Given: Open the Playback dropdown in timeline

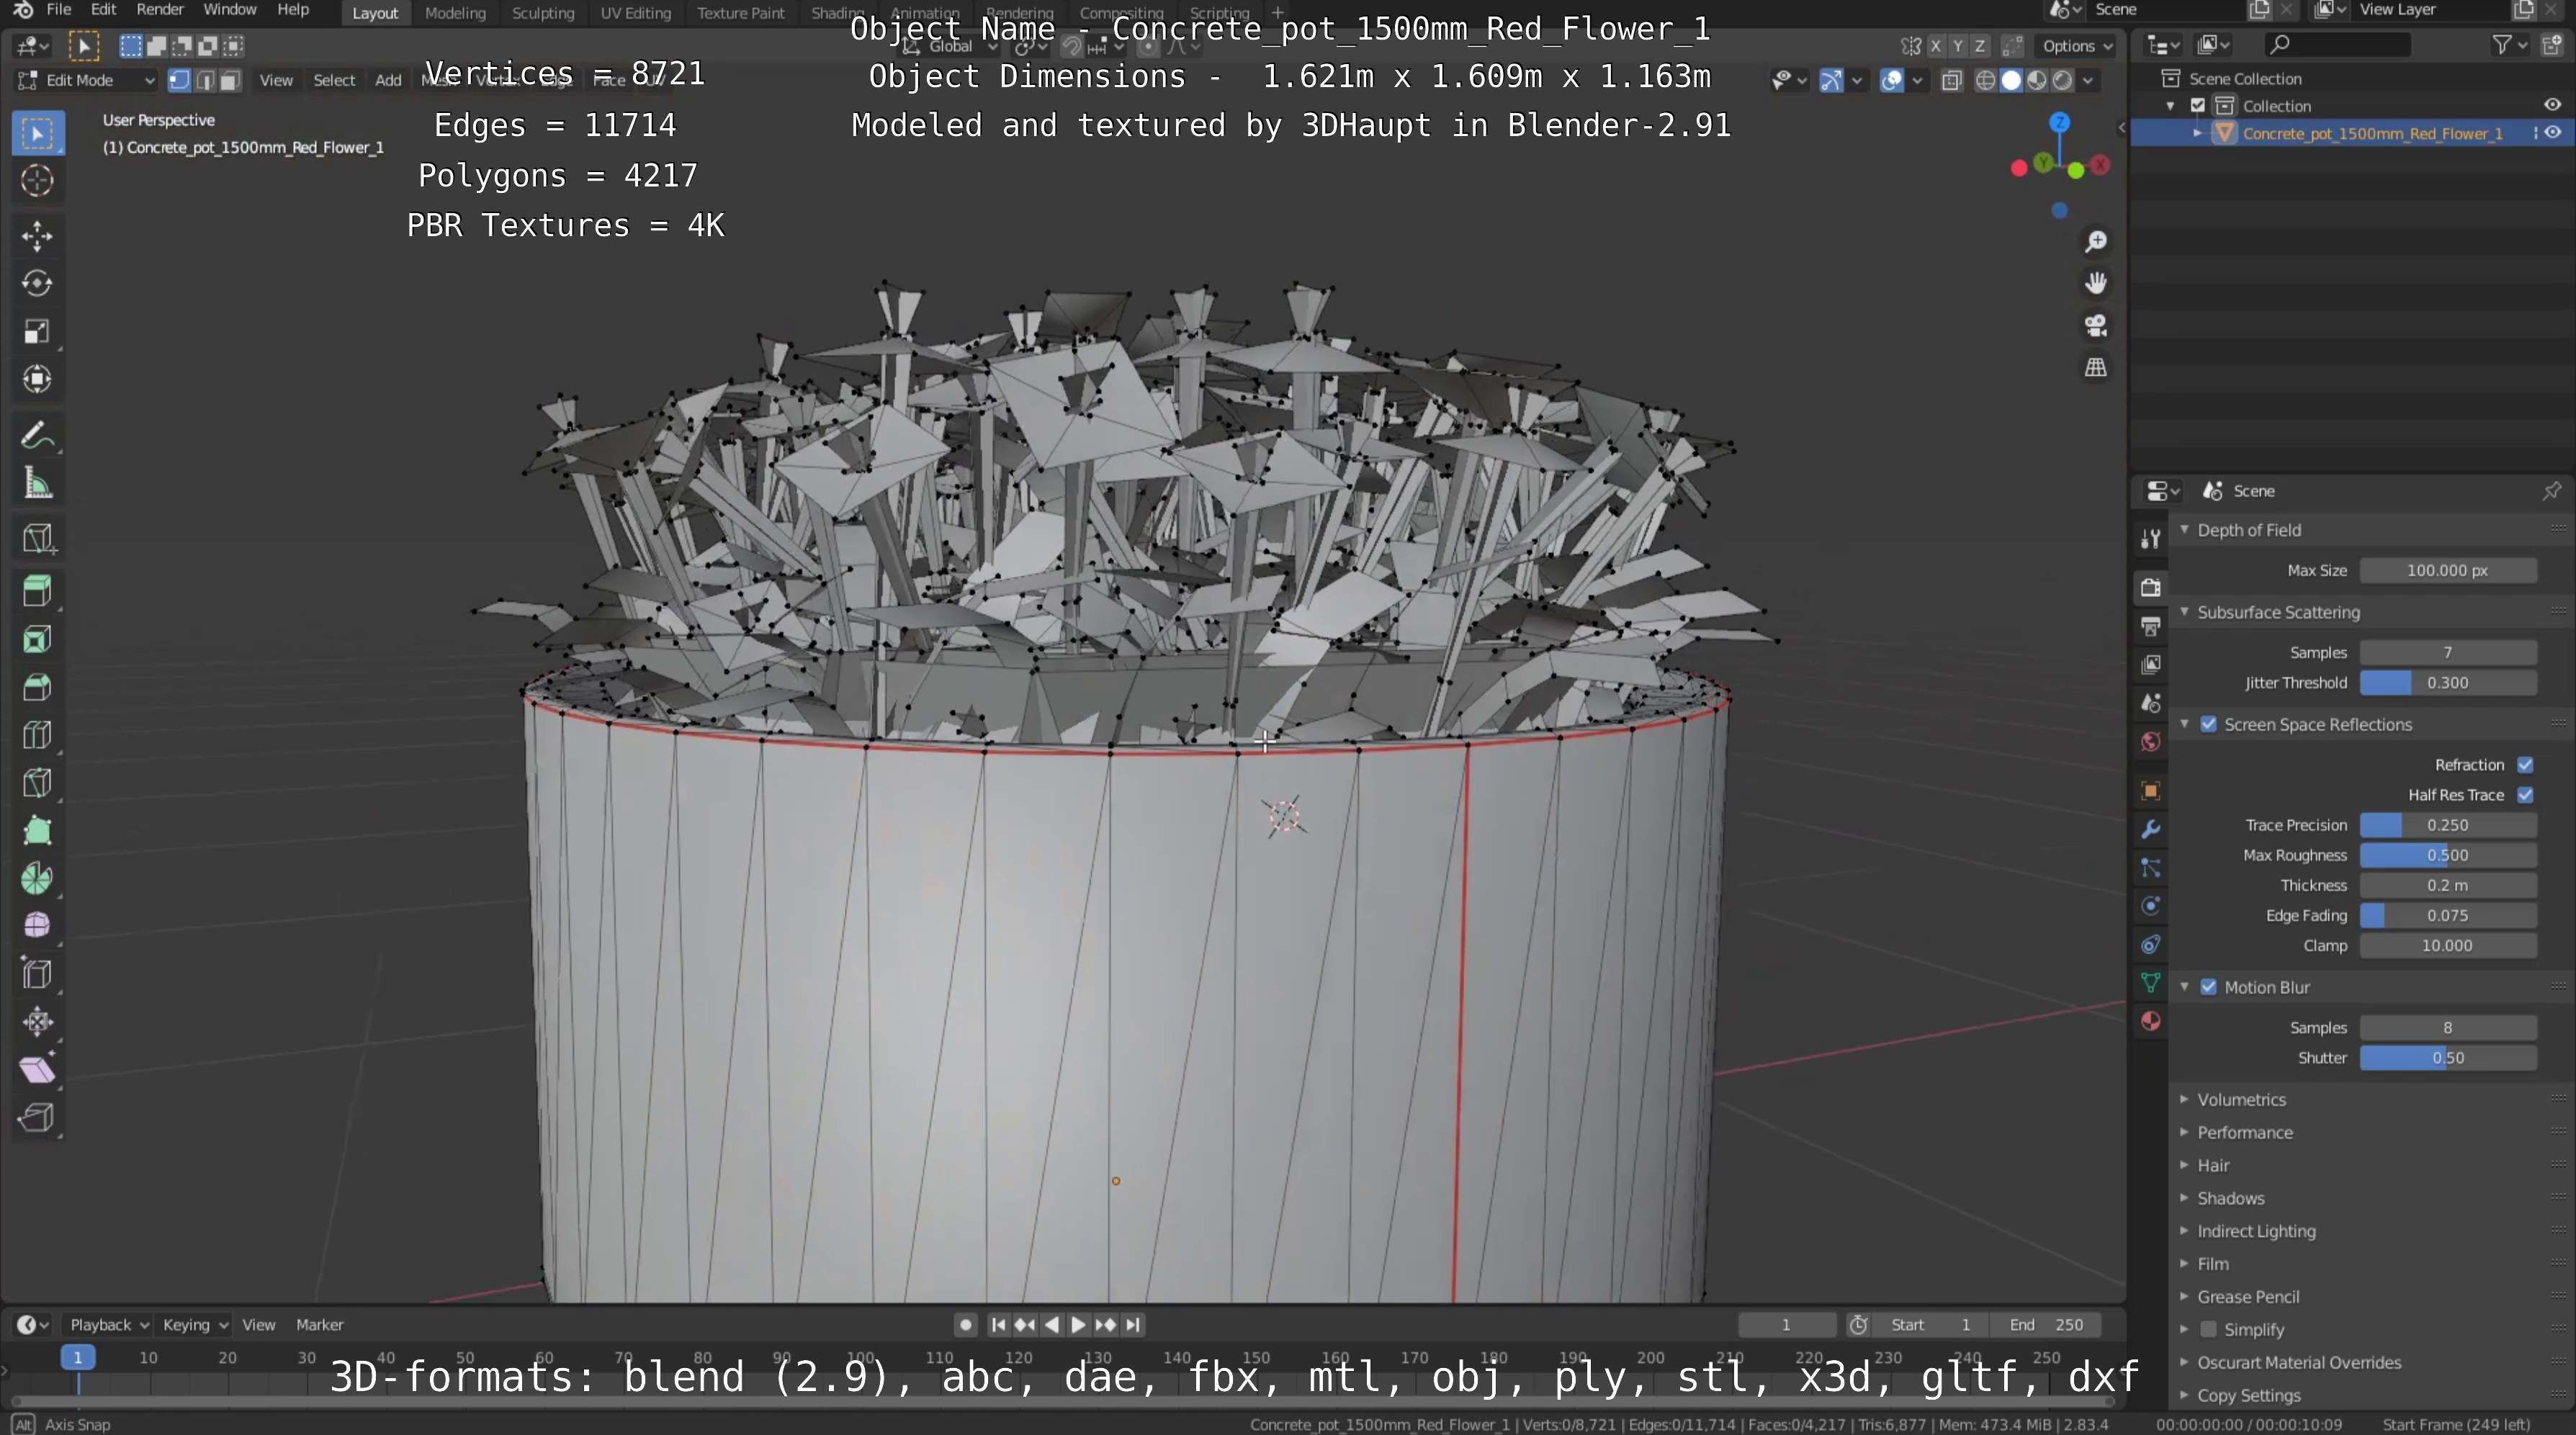Looking at the screenshot, I should [x=109, y=1324].
